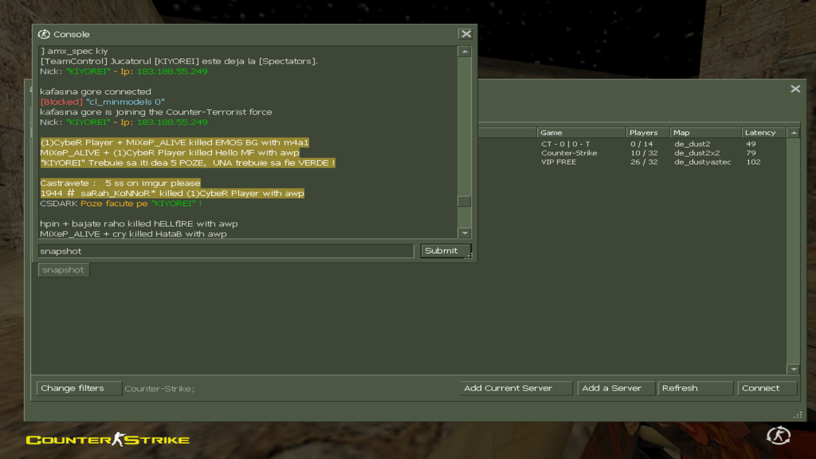The height and width of the screenshot is (459, 816).
Task: Click 'Counter-Strike;' filter status text
Action: 159,388
